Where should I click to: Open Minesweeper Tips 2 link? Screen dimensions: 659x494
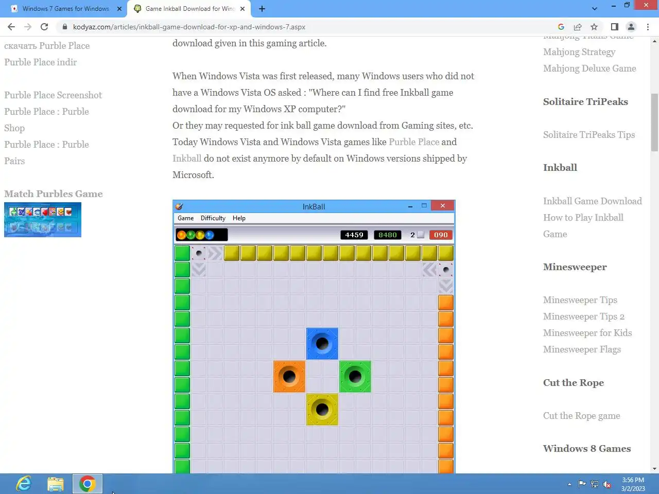click(x=584, y=316)
